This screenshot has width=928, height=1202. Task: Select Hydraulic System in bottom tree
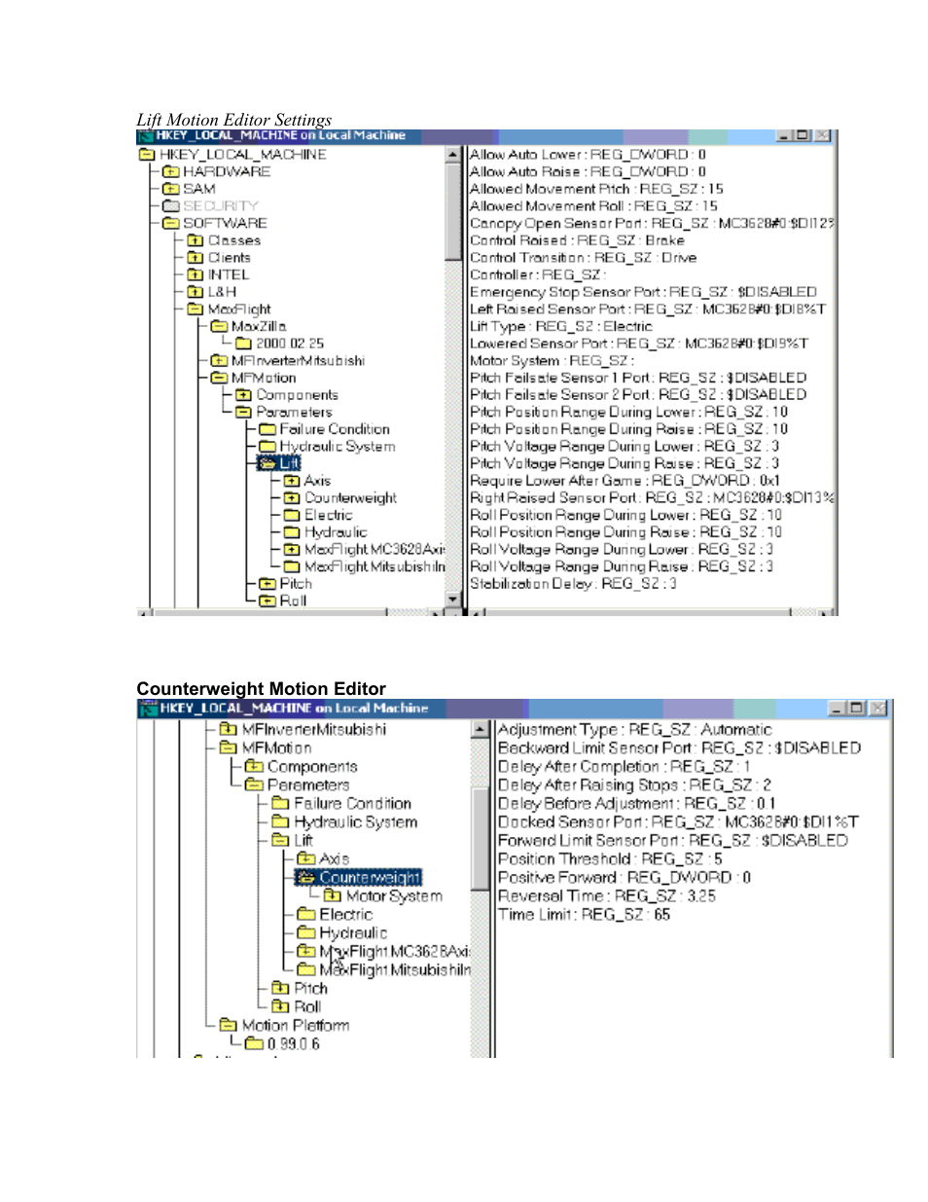coord(344,821)
